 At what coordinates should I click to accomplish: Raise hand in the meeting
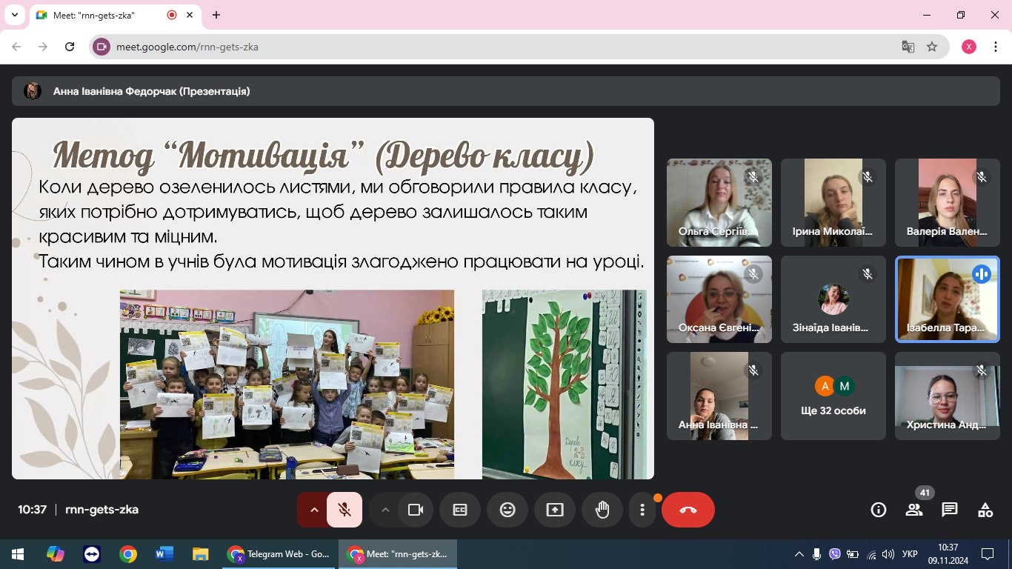point(602,510)
